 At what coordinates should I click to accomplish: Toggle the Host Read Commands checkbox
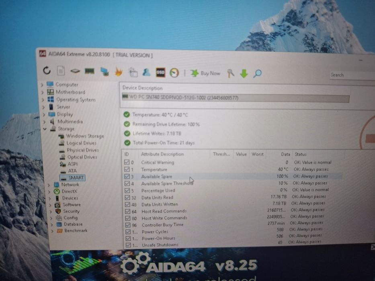pos(128,212)
